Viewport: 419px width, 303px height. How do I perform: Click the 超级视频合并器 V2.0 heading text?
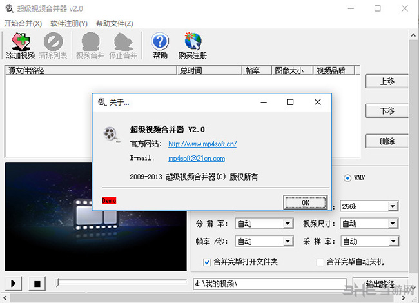point(168,130)
